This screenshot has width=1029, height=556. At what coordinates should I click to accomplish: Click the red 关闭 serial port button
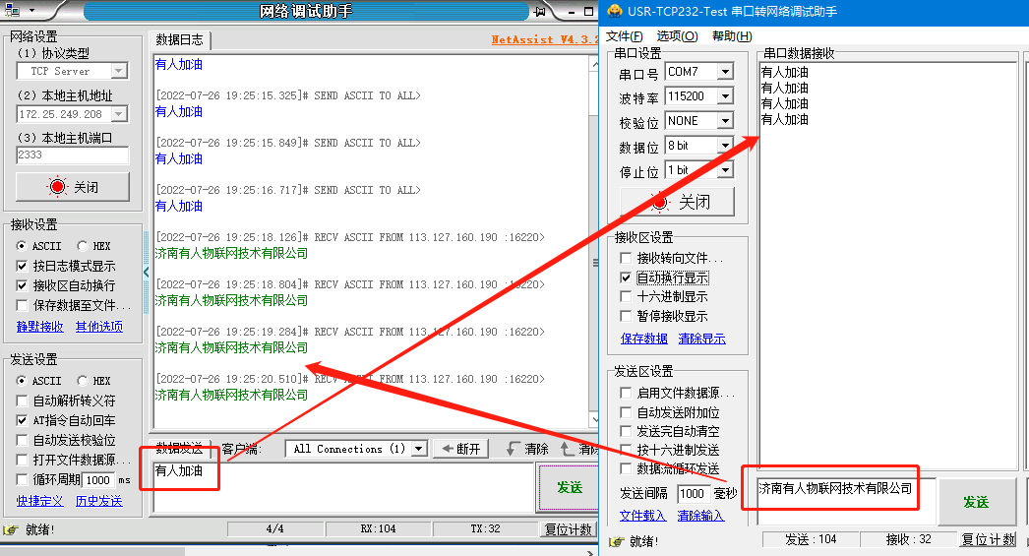[677, 202]
